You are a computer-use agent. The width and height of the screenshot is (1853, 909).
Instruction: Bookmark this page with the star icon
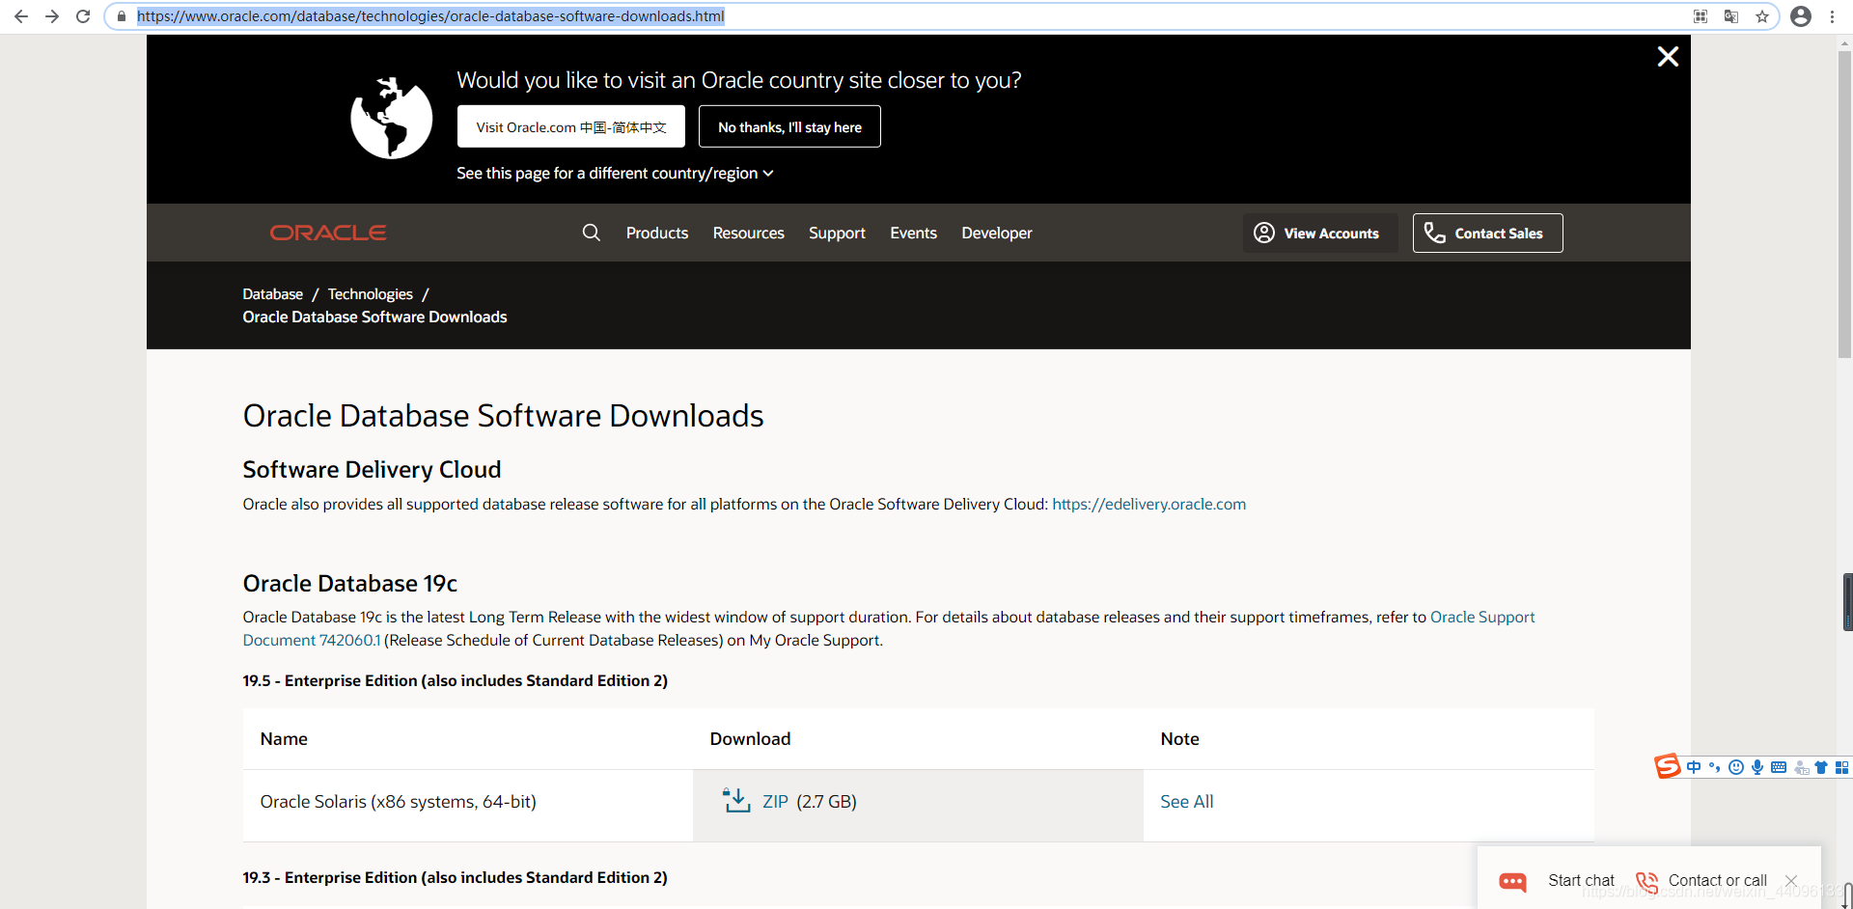[x=1762, y=16]
